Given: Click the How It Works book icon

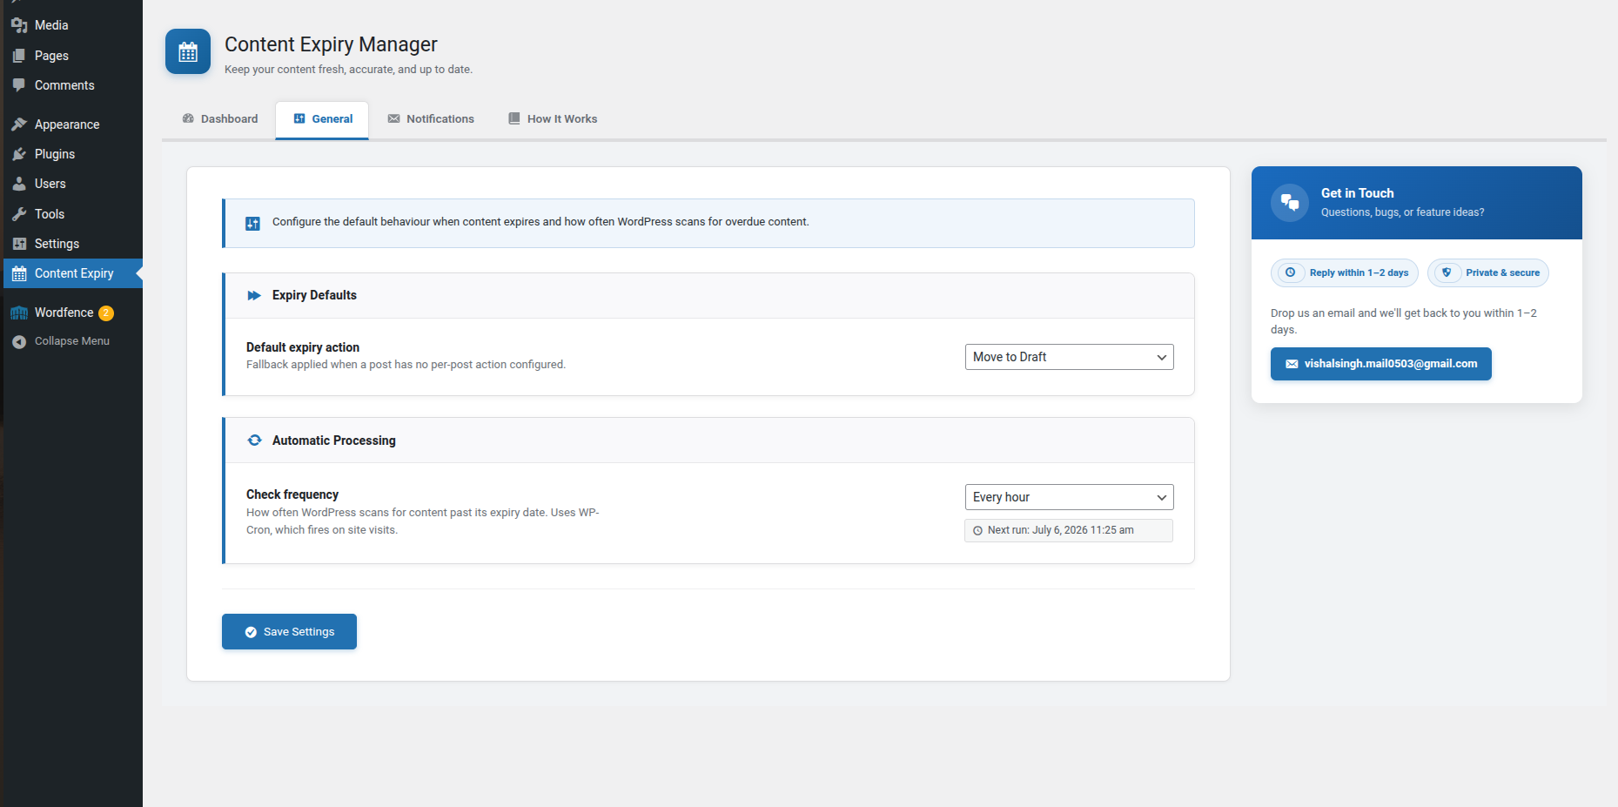Looking at the screenshot, I should pos(514,118).
